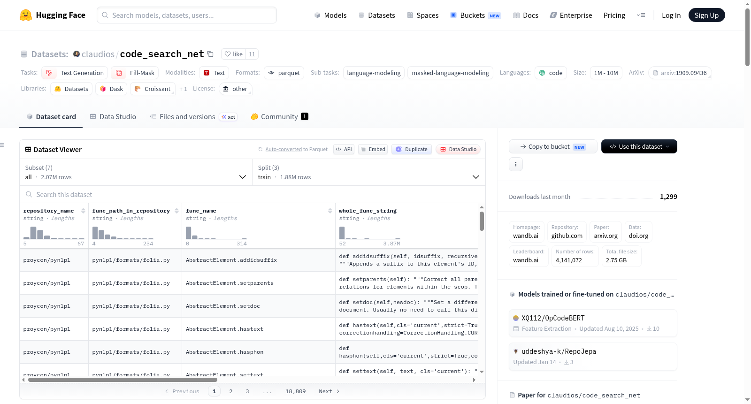Open Data Studio from viewer header
This screenshot has height=404, width=751.
coord(458,149)
